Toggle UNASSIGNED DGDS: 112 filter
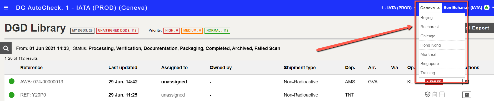 pyautogui.click(x=117, y=31)
